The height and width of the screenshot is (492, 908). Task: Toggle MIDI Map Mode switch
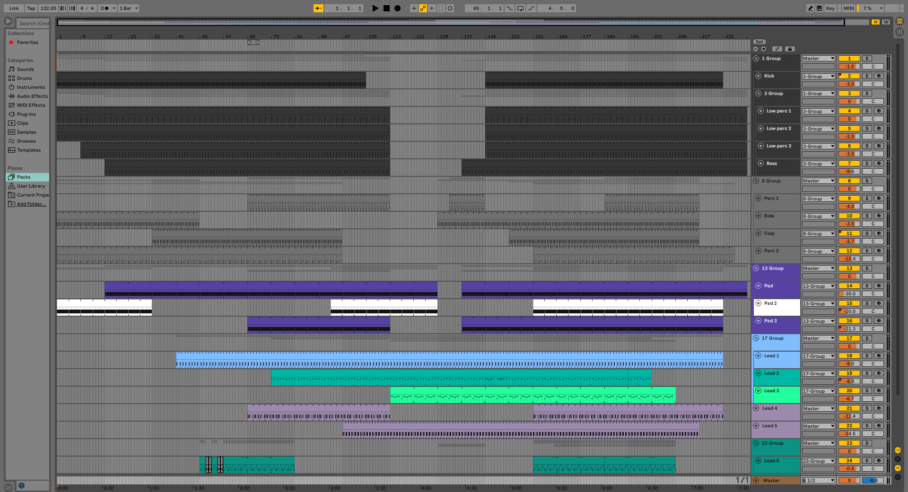[x=849, y=8]
